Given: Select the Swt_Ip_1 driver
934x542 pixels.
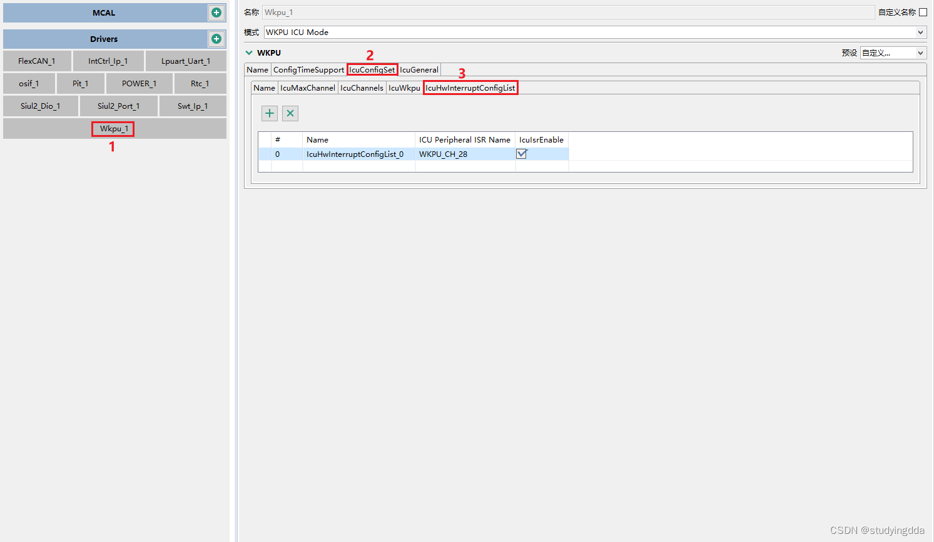Looking at the screenshot, I should (193, 106).
